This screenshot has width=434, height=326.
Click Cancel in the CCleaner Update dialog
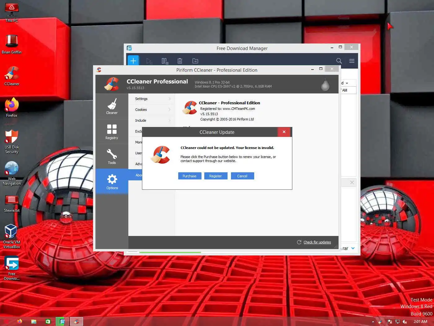pos(242,176)
